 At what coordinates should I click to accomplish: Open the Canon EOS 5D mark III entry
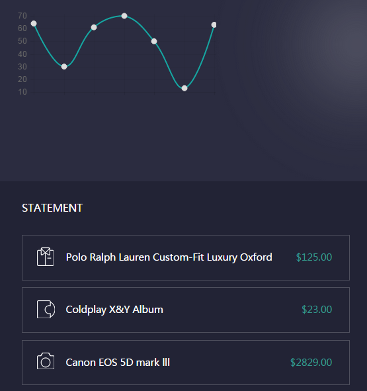coord(186,363)
